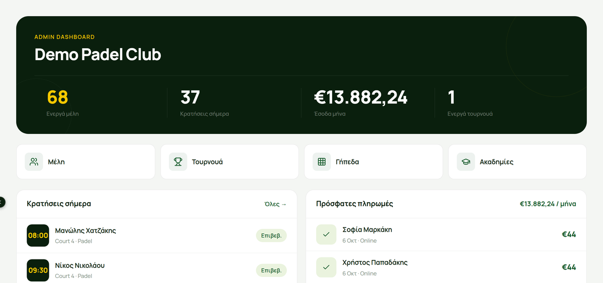Click the 09:30 time badge
The width and height of the screenshot is (603, 283).
(x=38, y=270)
